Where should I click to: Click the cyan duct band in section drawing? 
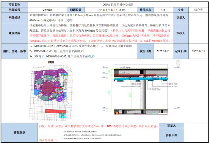[141, 79]
